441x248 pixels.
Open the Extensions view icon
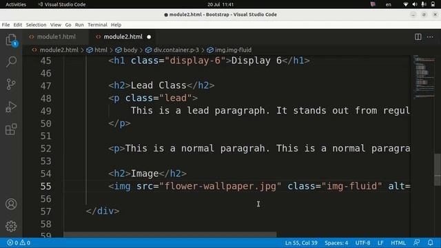click(x=11, y=130)
